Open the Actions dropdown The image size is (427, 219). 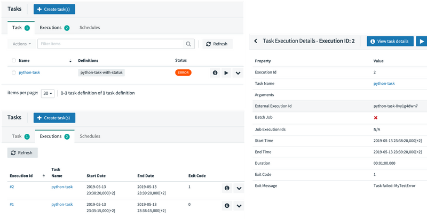coord(22,44)
